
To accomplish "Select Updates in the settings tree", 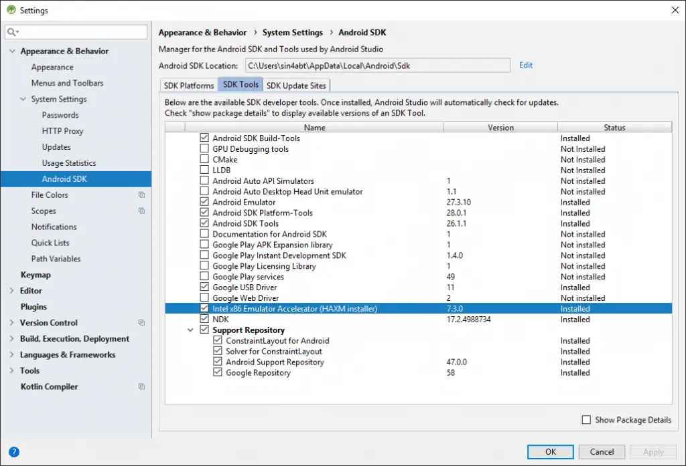I will click(56, 146).
